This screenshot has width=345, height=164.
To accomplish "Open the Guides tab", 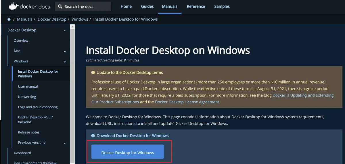I will point(147,6).
